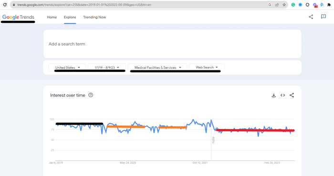Screen dimensions: 334x176
Task: Click the lock icon in address bar
Action: [14, 5]
